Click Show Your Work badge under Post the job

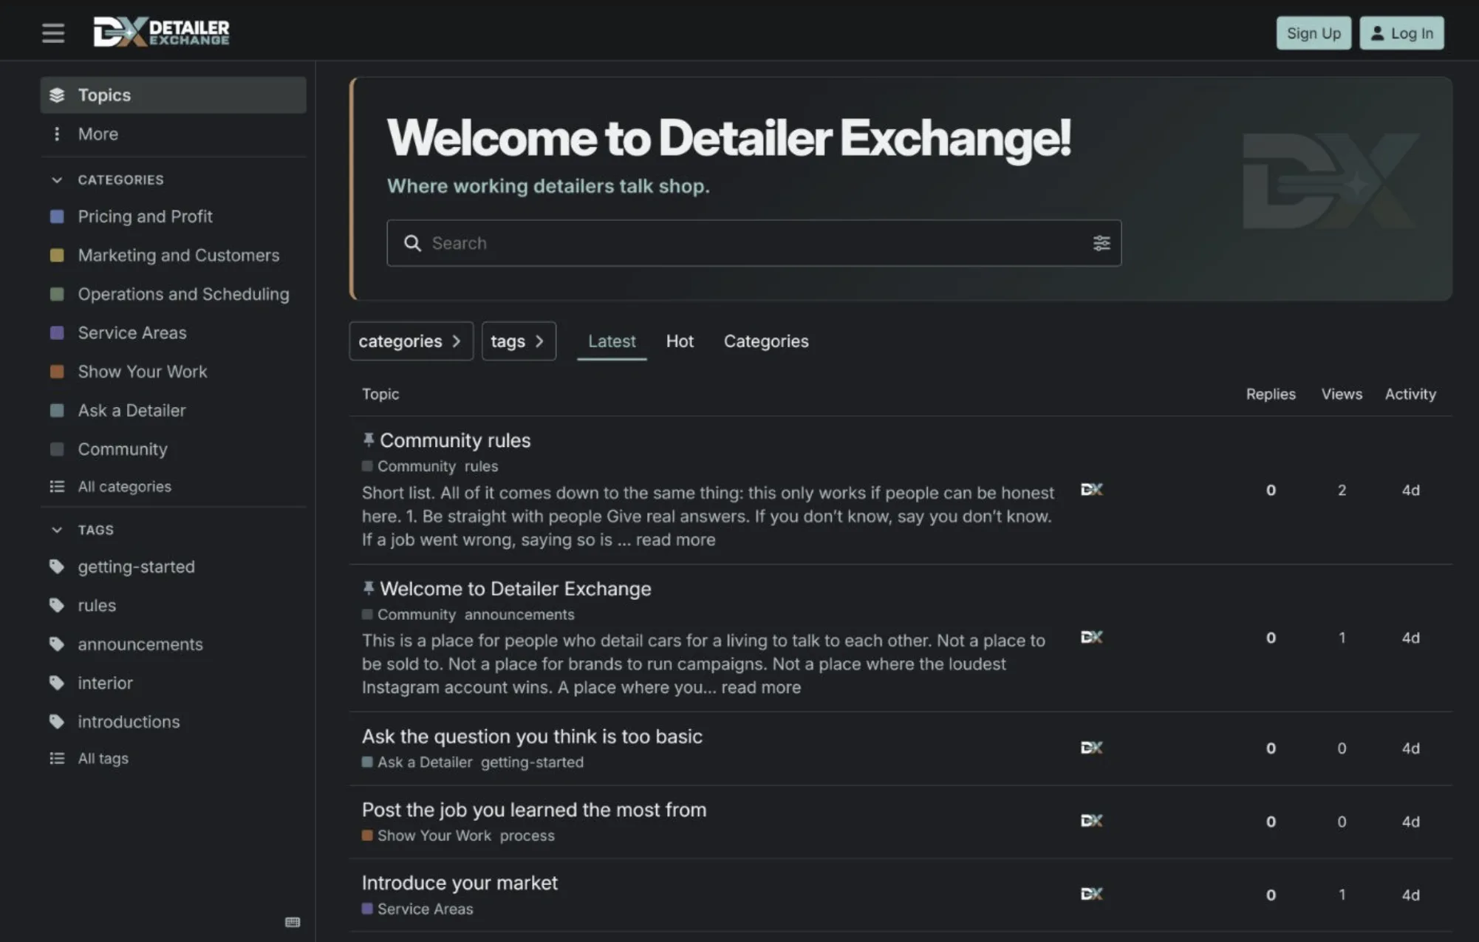[426, 836]
